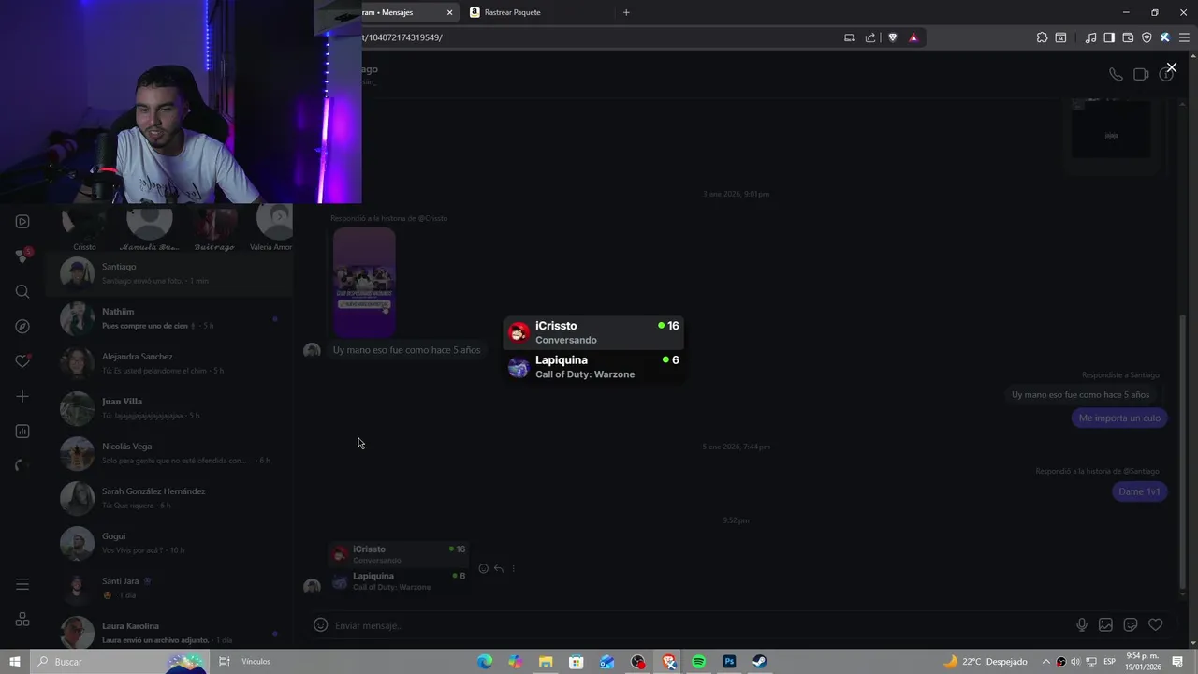
Task: Click the Enviar mensaje input field
Action: pyautogui.click(x=700, y=625)
